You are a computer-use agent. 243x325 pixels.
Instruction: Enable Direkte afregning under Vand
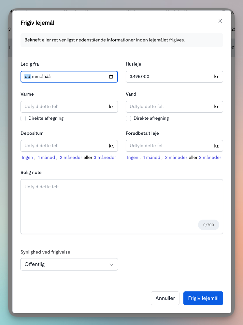point(128,118)
